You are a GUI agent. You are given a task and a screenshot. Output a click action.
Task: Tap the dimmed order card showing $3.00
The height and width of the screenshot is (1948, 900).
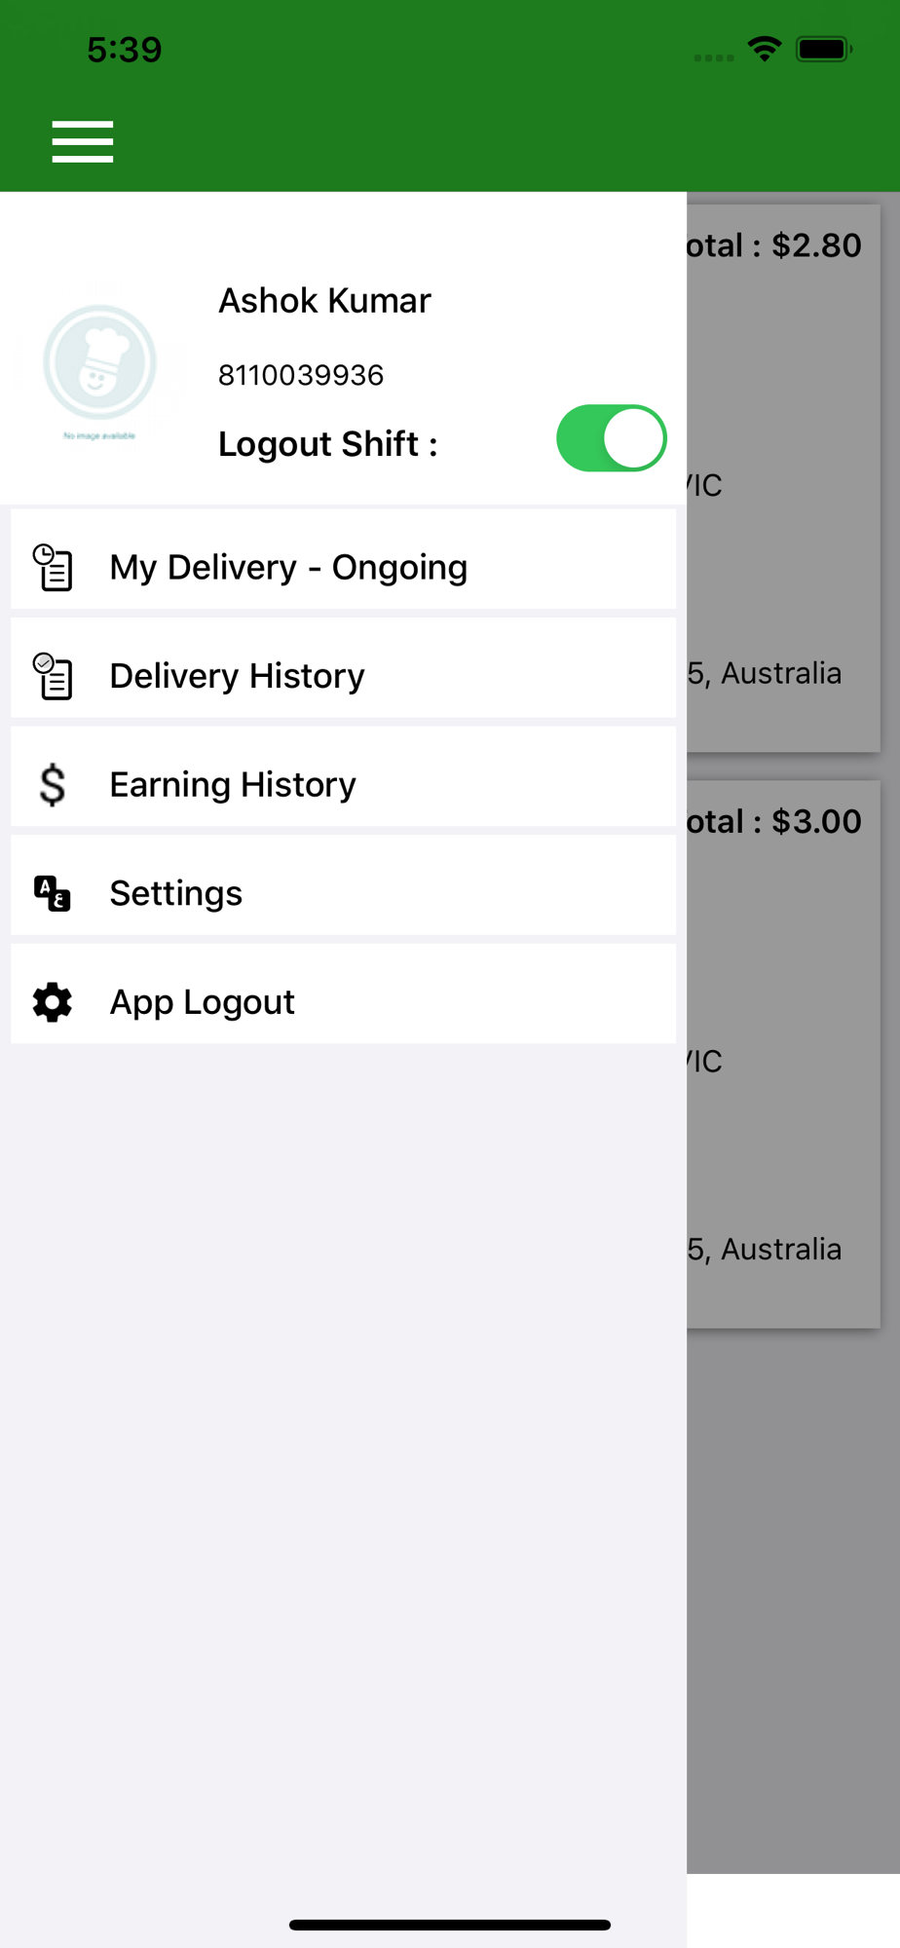[x=784, y=1054]
